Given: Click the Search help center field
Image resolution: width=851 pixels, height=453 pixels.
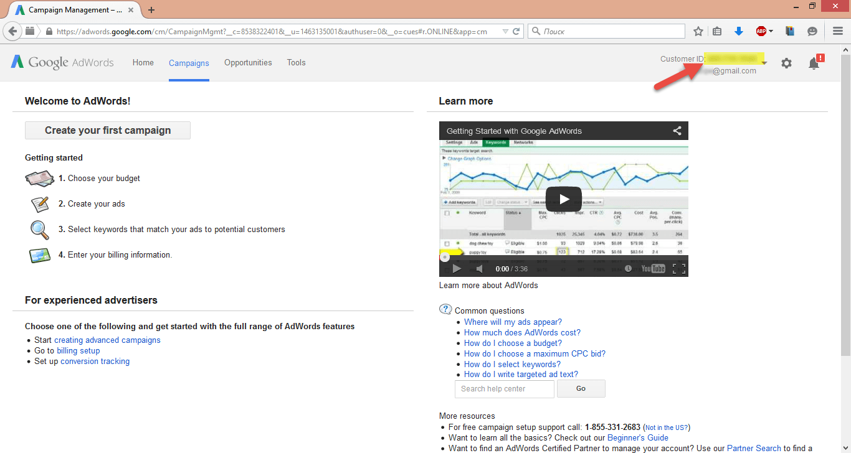Looking at the screenshot, I should point(505,389).
